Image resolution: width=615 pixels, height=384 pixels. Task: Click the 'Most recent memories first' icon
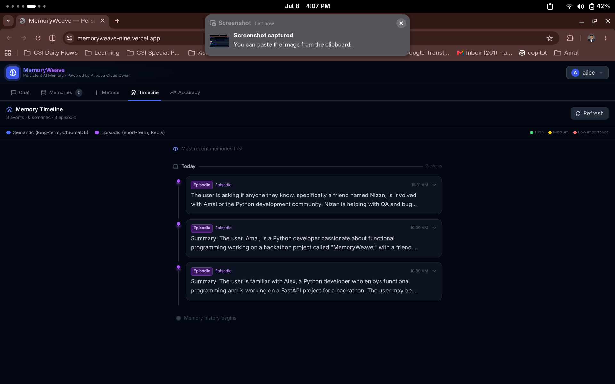[x=176, y=149]
